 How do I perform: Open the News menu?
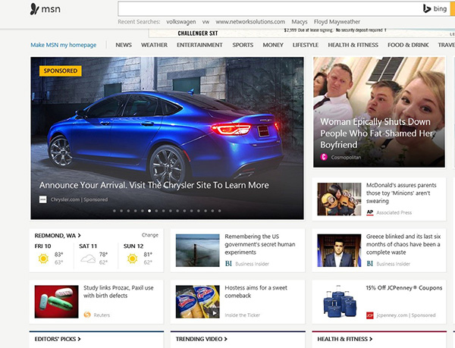pos(124,45)
